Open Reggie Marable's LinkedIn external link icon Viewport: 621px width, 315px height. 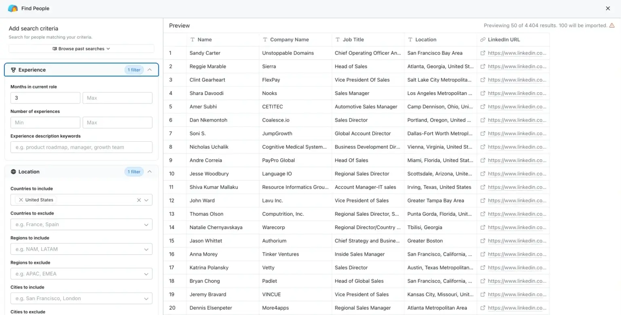482,66
